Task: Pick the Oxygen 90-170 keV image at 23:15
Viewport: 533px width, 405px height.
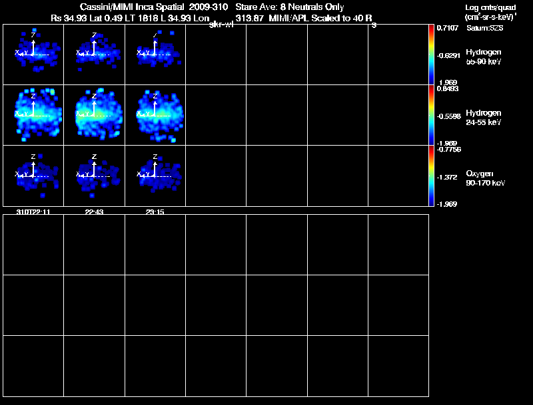Action: [x=155, y=176]
